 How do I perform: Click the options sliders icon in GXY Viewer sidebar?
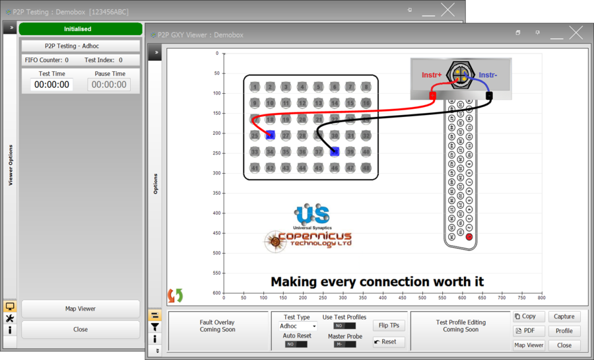coord(154,316)
